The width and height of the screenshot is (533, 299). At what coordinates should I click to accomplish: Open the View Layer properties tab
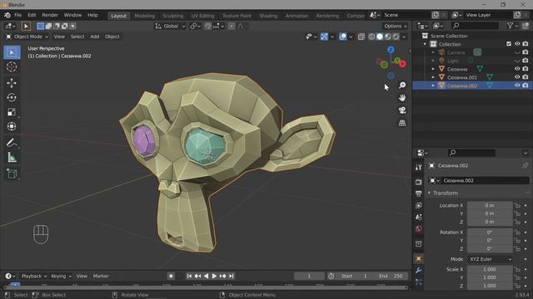pyautogui.click(x=418, y=205)
